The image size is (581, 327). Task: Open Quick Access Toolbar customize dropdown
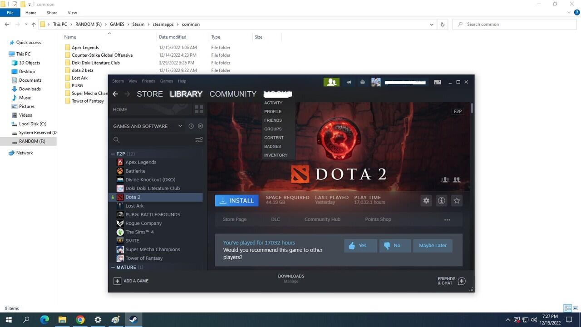pyautogui.click(x=30, y=5)
